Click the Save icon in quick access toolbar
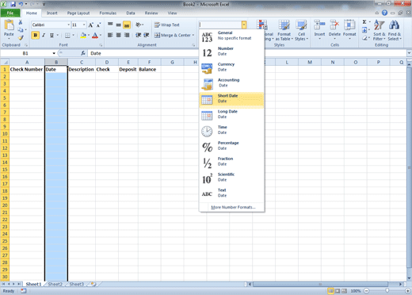412x295 pixels. [x=13, y=4]
